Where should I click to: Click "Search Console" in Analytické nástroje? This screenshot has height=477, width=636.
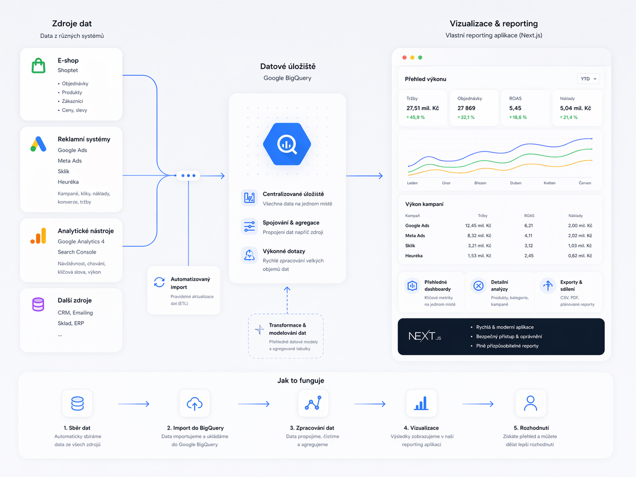point(77,252)
